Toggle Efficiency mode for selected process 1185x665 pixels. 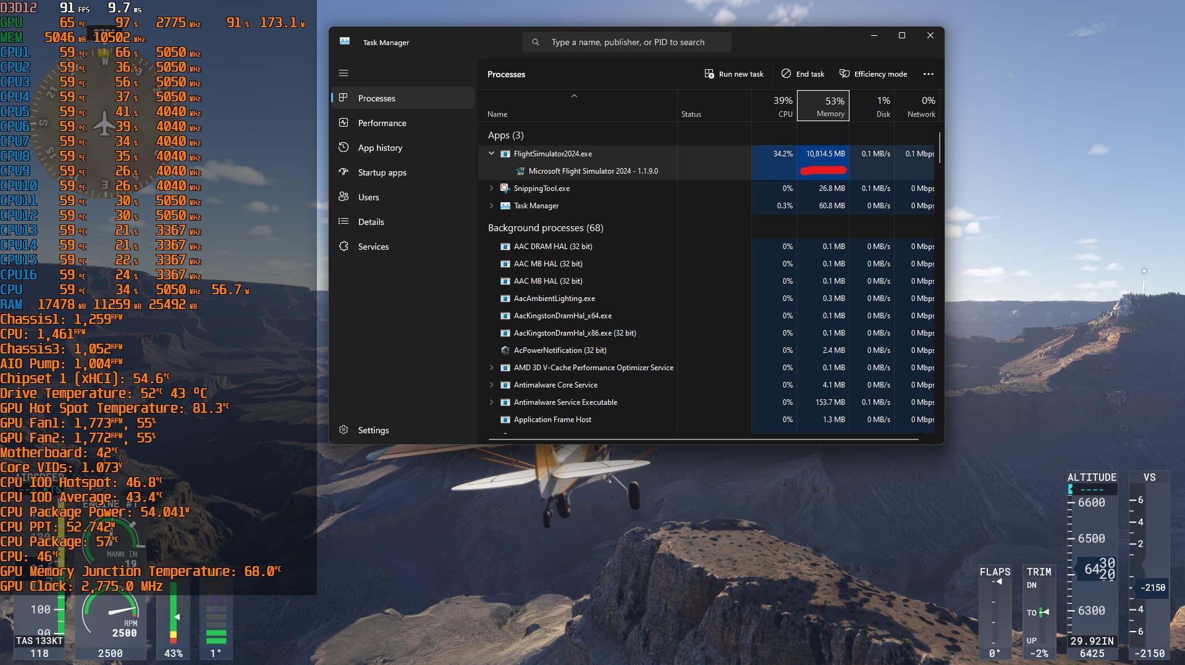[x=873, y=74]
